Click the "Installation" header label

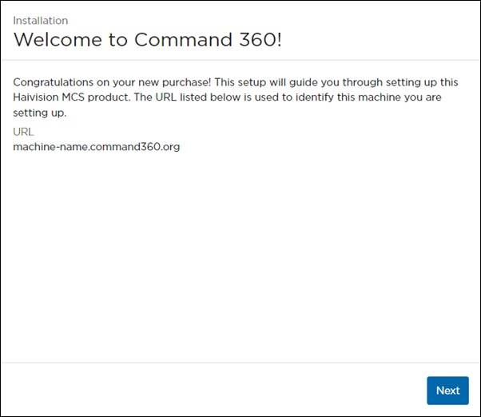click(41, 20)
